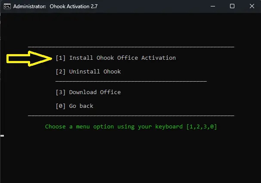Minimize the Ohook Activation window
The width and height of the screenshot is (261, 183).
click(213, 6)
